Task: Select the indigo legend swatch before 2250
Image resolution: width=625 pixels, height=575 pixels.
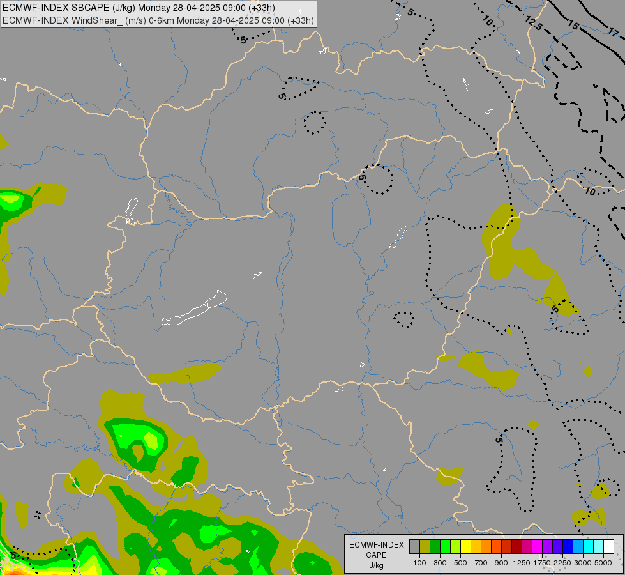Action: click(557, 546)
